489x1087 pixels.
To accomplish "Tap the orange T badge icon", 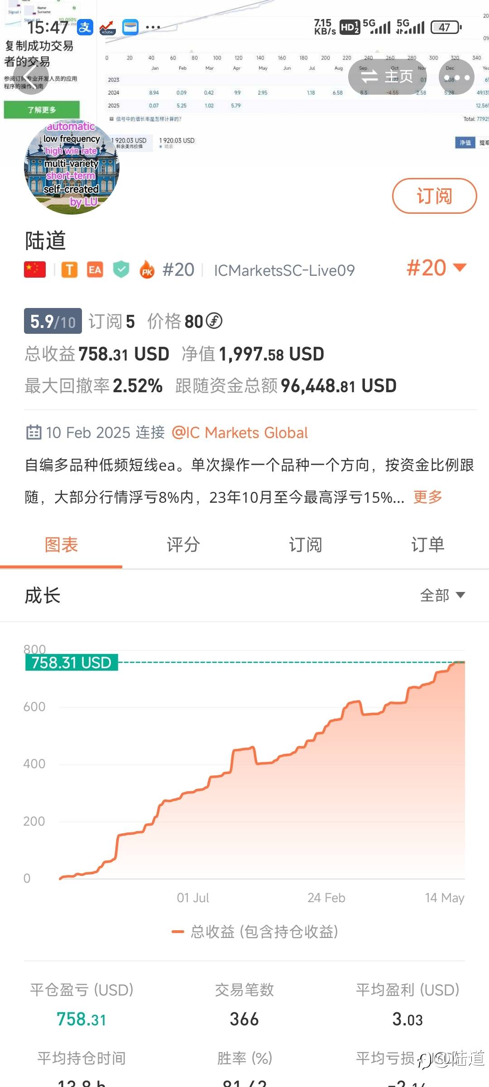I will (69, 270).
